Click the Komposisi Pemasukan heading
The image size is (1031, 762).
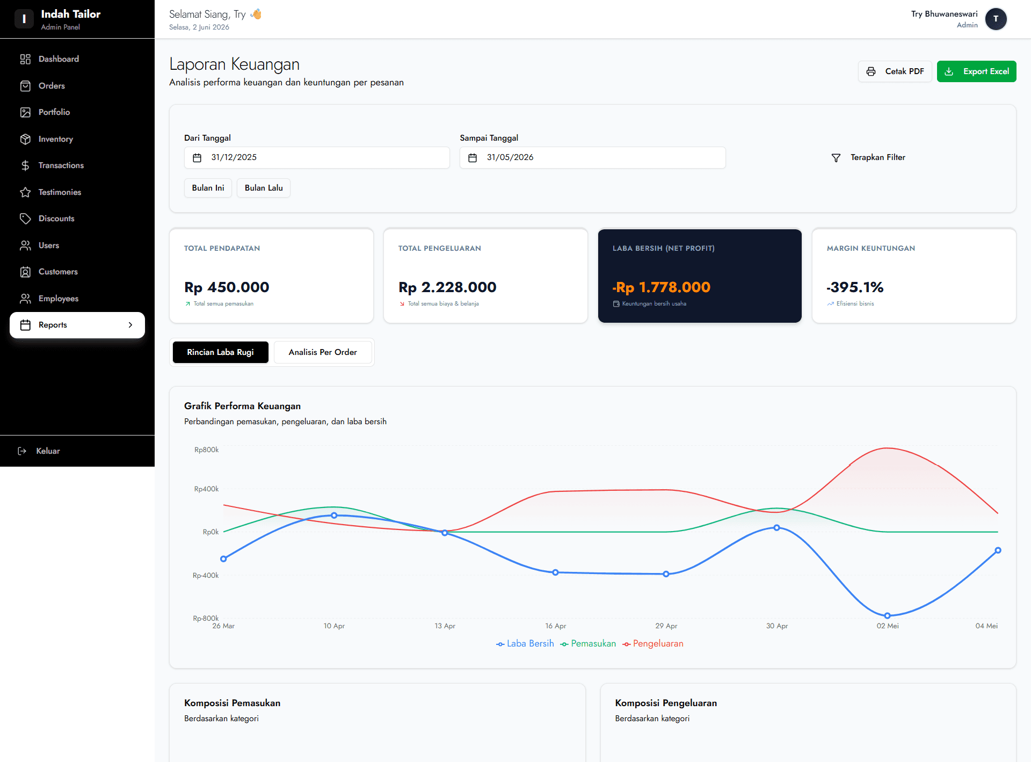point(232,703)
